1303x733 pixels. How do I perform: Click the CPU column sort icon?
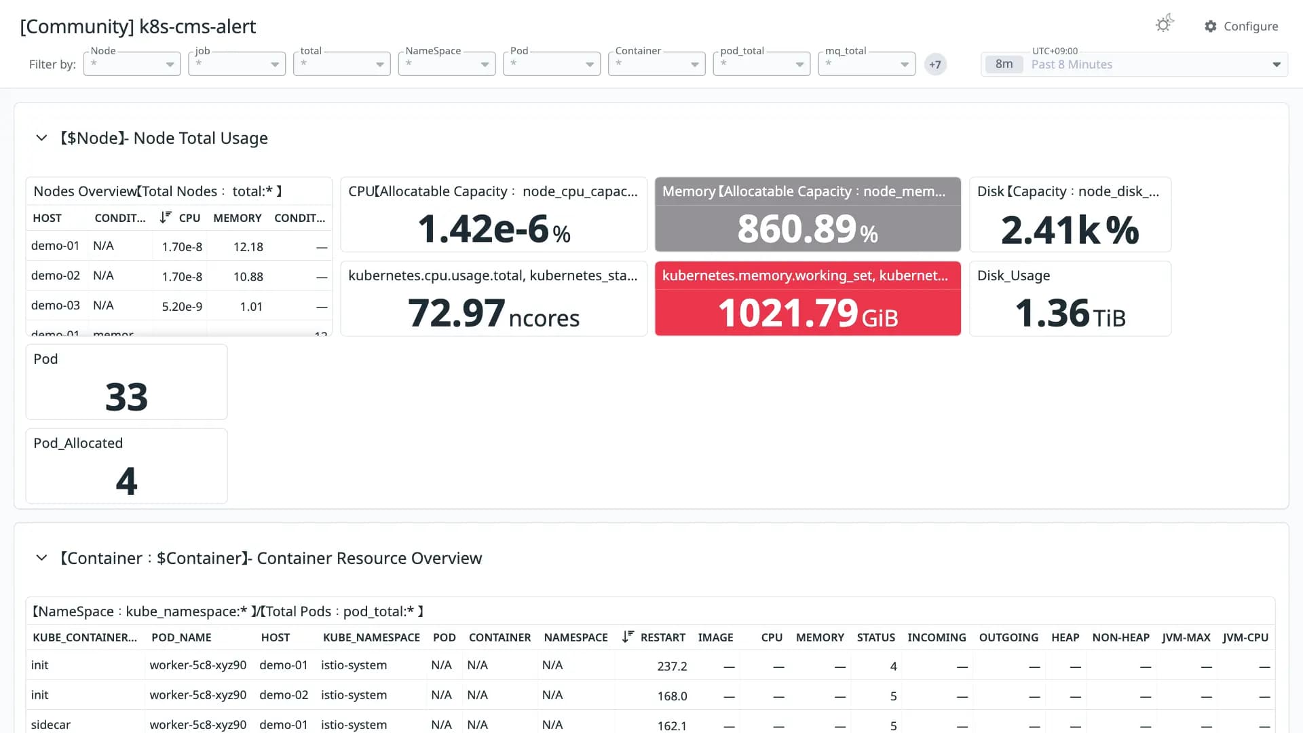[165, 217]
